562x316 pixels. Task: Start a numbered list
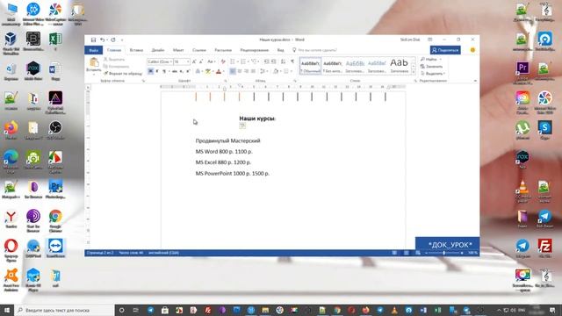pyautogui.click(x=243, y=61)
